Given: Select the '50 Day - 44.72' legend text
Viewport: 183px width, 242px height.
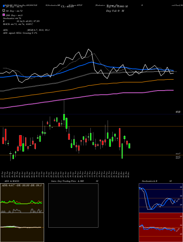Looking at the screenshot, I should [x=15, y=11].
